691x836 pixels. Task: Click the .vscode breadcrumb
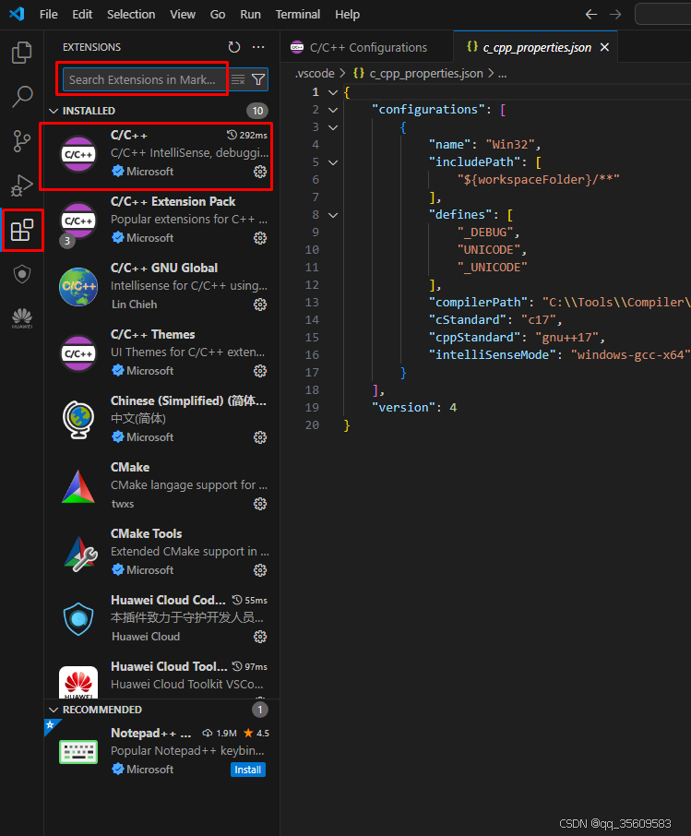pyautogui.click(x=315, y=73)
